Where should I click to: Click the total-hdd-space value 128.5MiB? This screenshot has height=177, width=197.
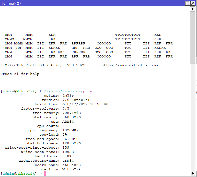click(72, 143)
